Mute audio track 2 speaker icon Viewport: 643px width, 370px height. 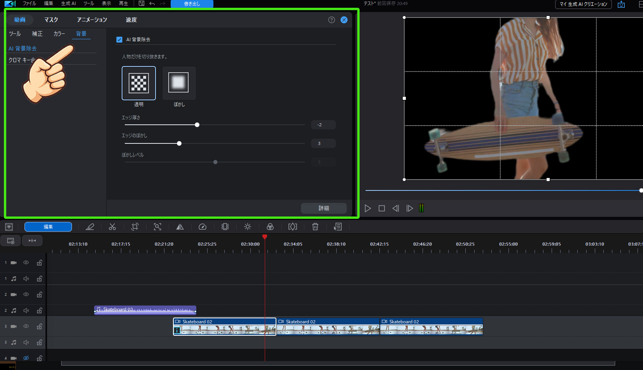pyautogui.click(x=26, y=311)
